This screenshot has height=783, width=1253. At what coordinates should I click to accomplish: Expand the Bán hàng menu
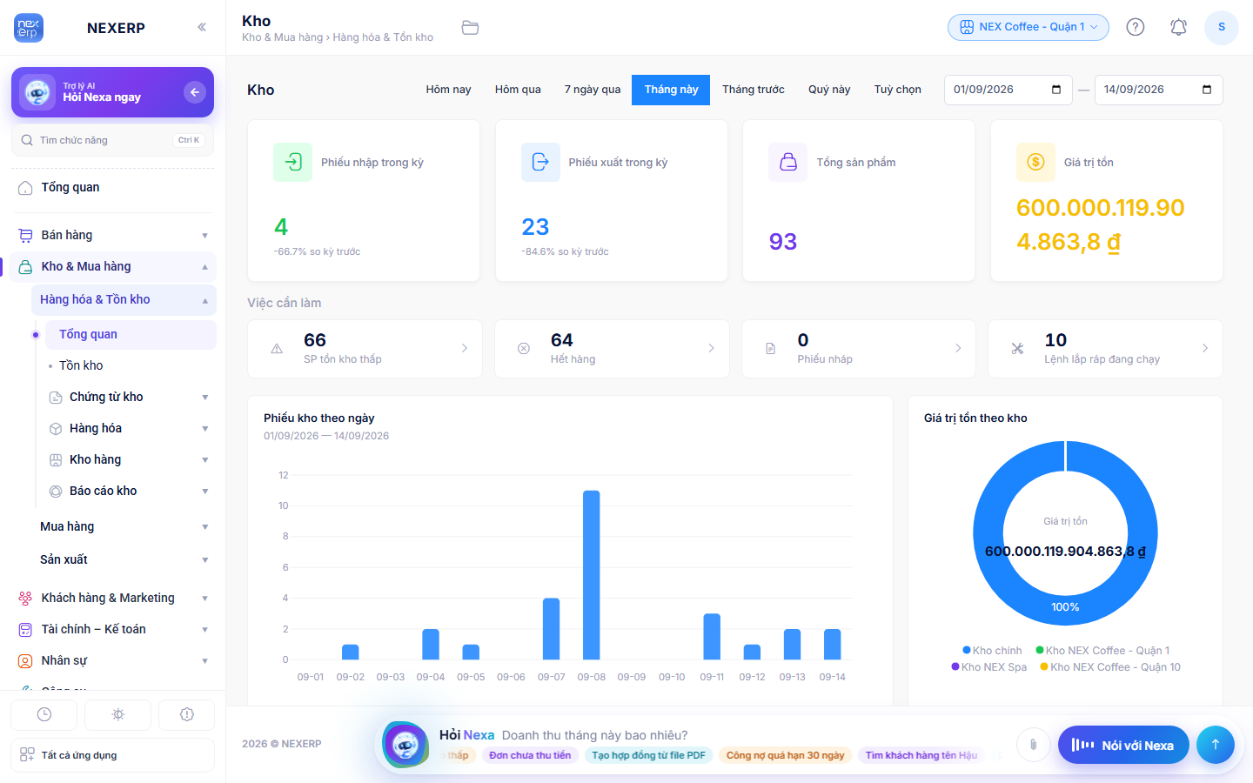(x=205, y=236)
